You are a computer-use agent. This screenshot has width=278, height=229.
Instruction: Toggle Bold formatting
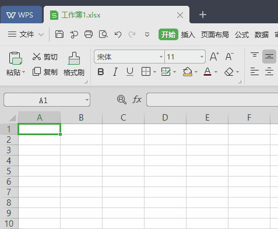coord(101,72)
